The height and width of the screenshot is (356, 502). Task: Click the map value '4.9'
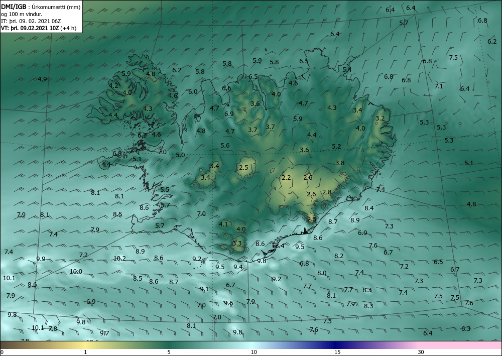point(42,79)
